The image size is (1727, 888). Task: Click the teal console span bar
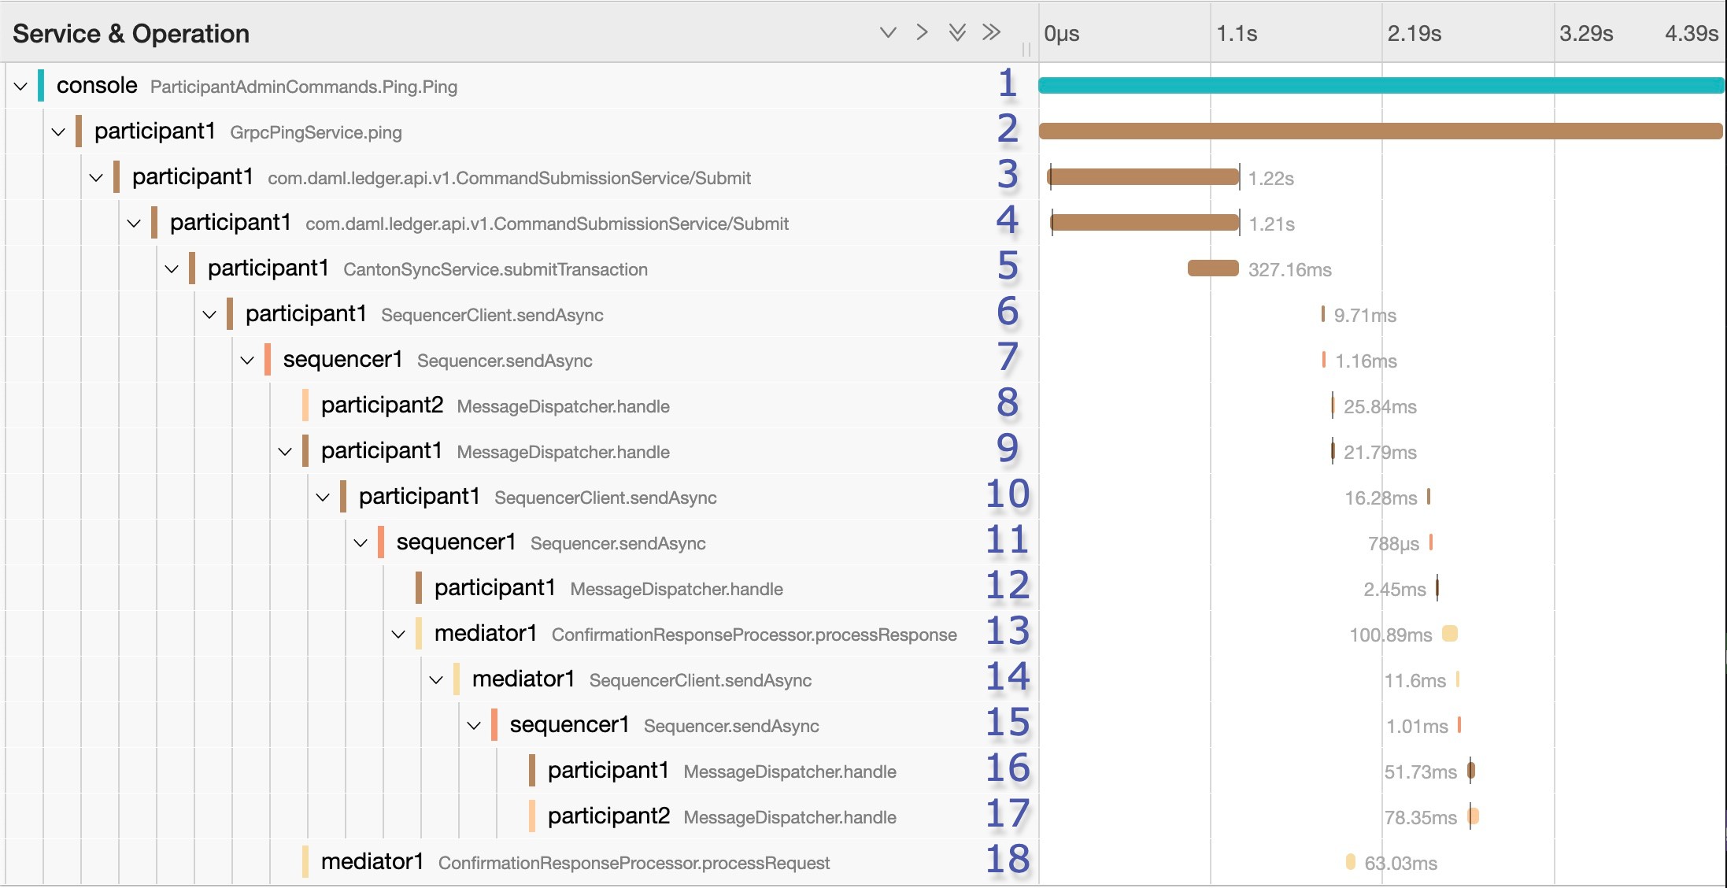[1381, 86]
